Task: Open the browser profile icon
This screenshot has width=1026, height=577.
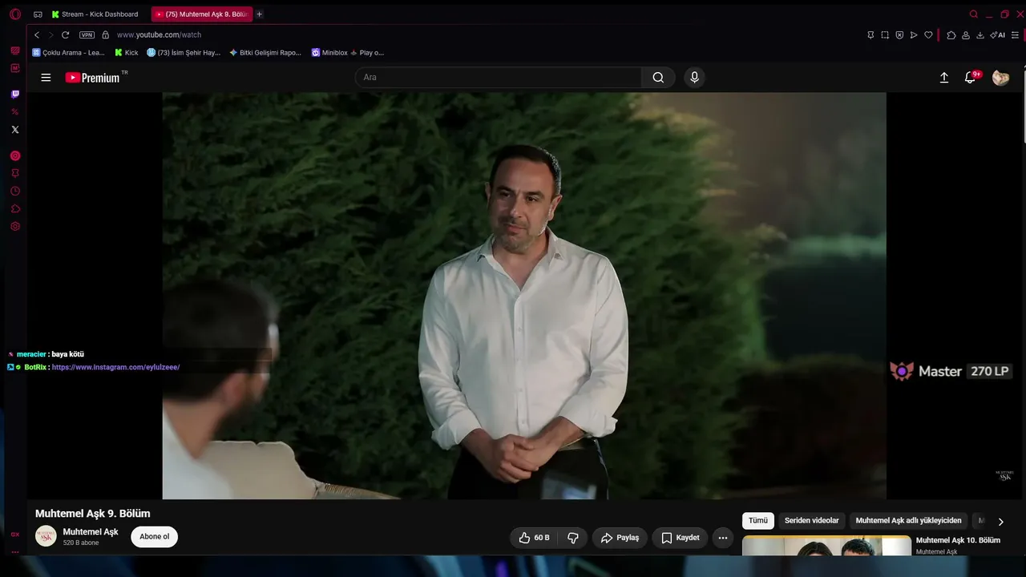Action: click(966, 35)
